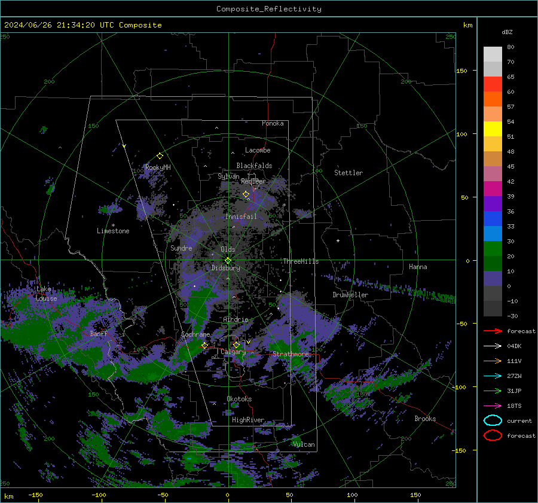
Task: Click the yellow radar site marker near Olds
Action: tap(228, 261)
